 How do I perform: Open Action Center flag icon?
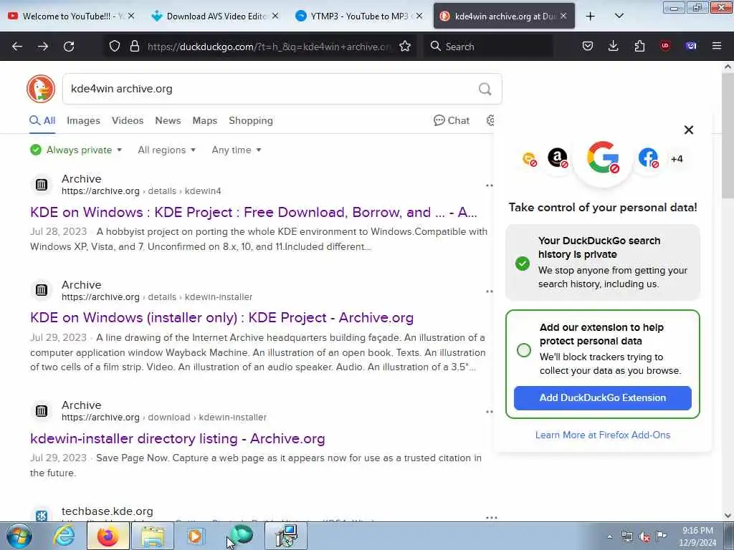pyautogui.click(x=661, y=537)
